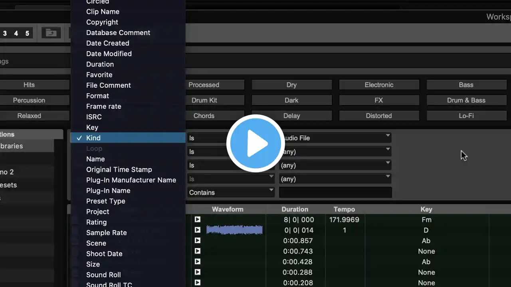Sort by the Duration column header
Image resolution: width=511 pixels, height=287 pixels.
coord(295,209)
